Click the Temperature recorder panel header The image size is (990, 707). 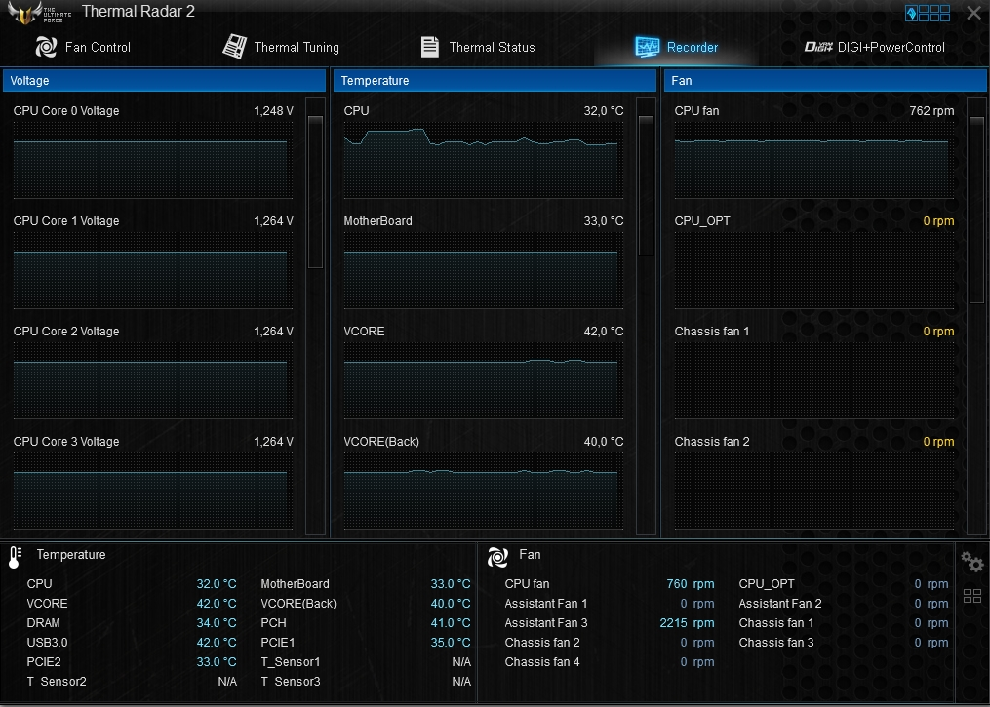(x=495, y=81)
